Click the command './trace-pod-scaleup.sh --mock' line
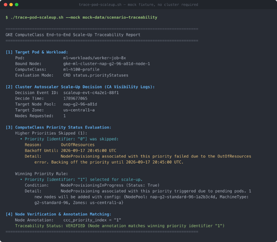Screen dimensions: 277x242 [81, 18]
